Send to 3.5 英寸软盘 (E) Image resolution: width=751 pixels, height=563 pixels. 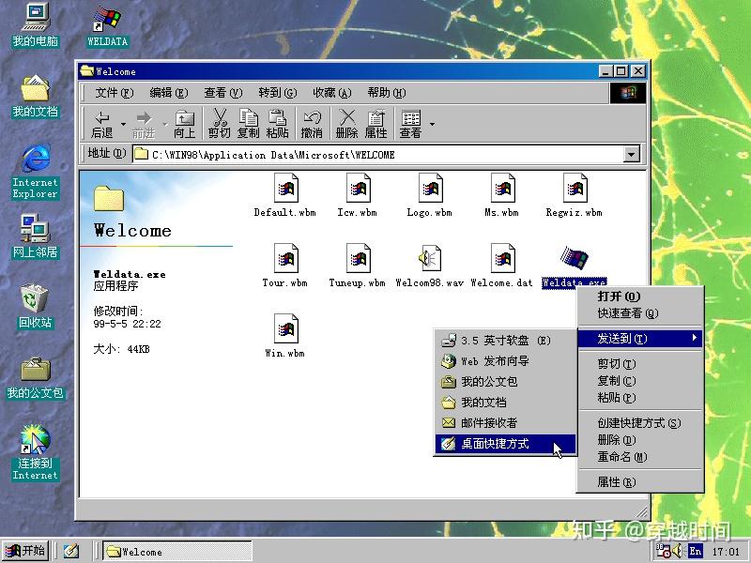pos(505,341)
